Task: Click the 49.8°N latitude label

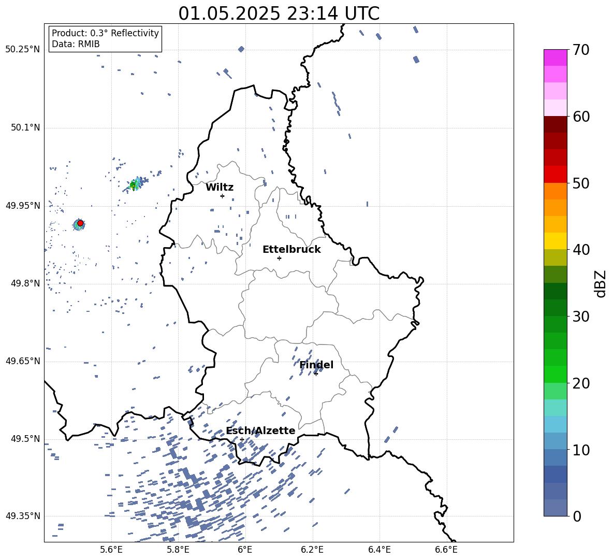Action: coord(25,283)
